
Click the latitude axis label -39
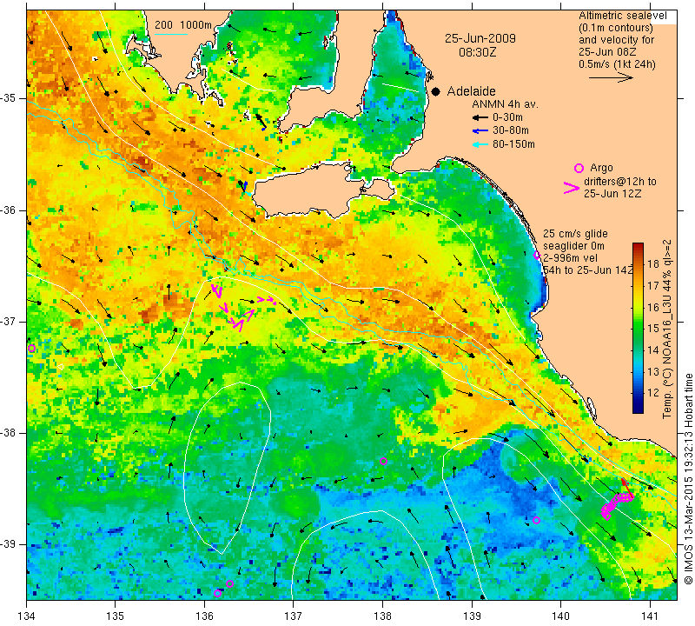9,544
